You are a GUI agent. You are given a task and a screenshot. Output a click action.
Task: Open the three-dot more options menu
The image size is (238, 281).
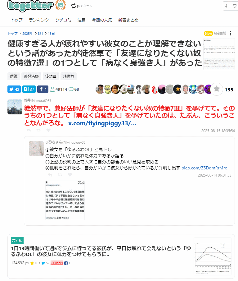(x=231, y=33)
